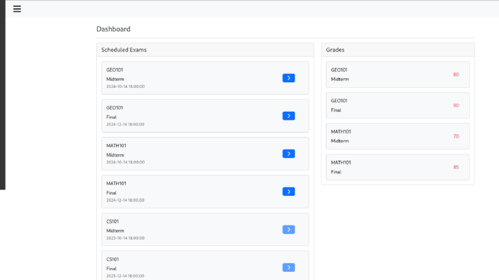Click the Grades panel header
The image size is (499, 280).
(398, 50)
